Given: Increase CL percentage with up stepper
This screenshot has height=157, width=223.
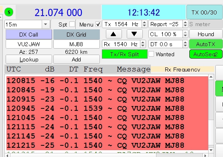Looking at the screenshot, I should click(x=185, y=32).
